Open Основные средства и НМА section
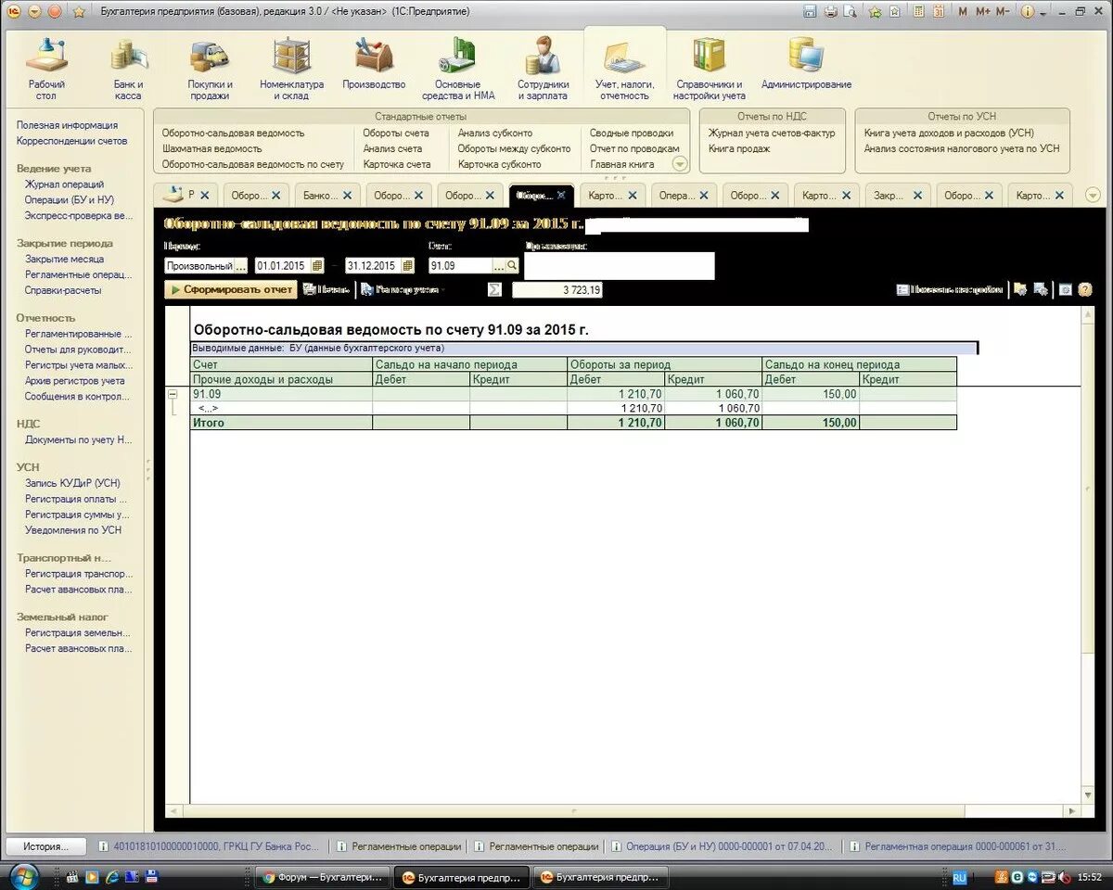 tap(458, 69)
